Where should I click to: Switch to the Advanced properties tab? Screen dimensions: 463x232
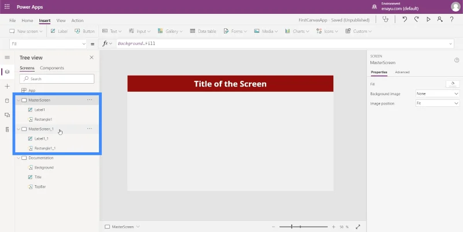pos(402,72)
